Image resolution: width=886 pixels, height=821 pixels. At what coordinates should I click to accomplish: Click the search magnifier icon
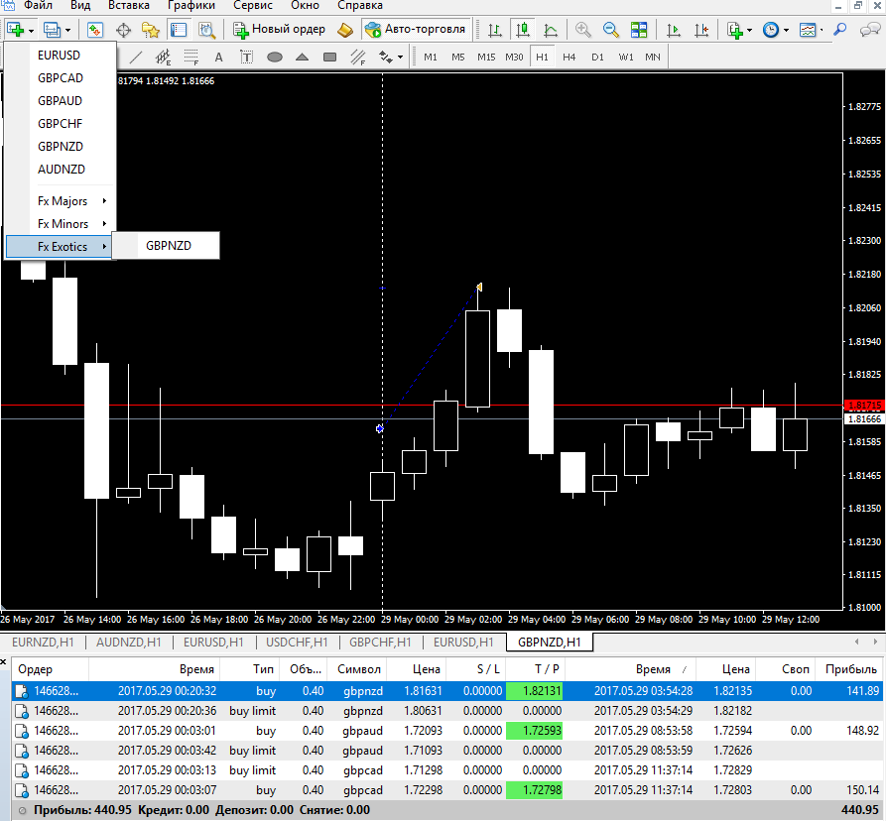(840, 30)
